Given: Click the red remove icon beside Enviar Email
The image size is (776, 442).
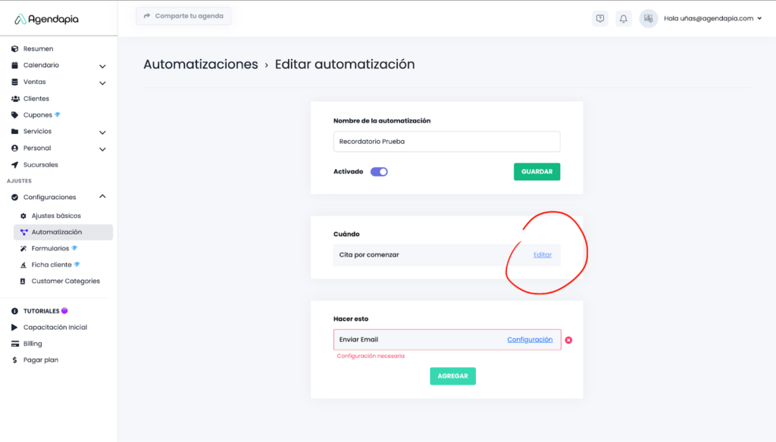Looking at the screenshot, I should 568,340.
